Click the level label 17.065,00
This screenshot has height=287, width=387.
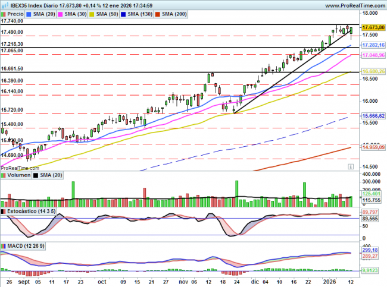12,51
